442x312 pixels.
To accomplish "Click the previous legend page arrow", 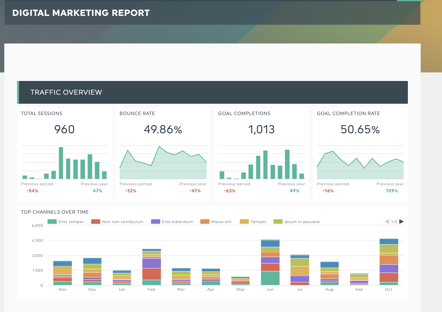I will pyautogui.click(x=387, y=222).
